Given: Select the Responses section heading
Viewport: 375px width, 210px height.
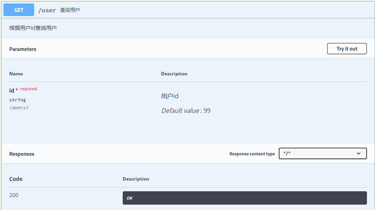Looking at the screenshot, I should tap(22, 154).
